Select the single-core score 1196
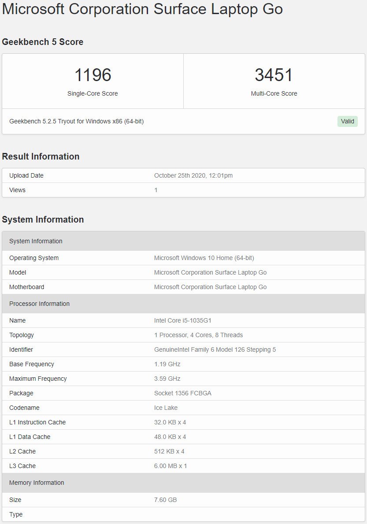The height and width of the screenshot is (524, 367). pyautogui.click(x=93, y=75)
